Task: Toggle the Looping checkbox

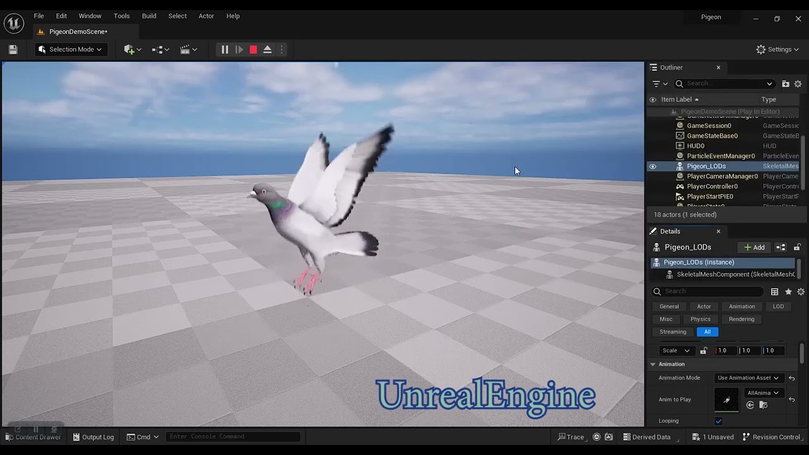Action: point(718,421)
